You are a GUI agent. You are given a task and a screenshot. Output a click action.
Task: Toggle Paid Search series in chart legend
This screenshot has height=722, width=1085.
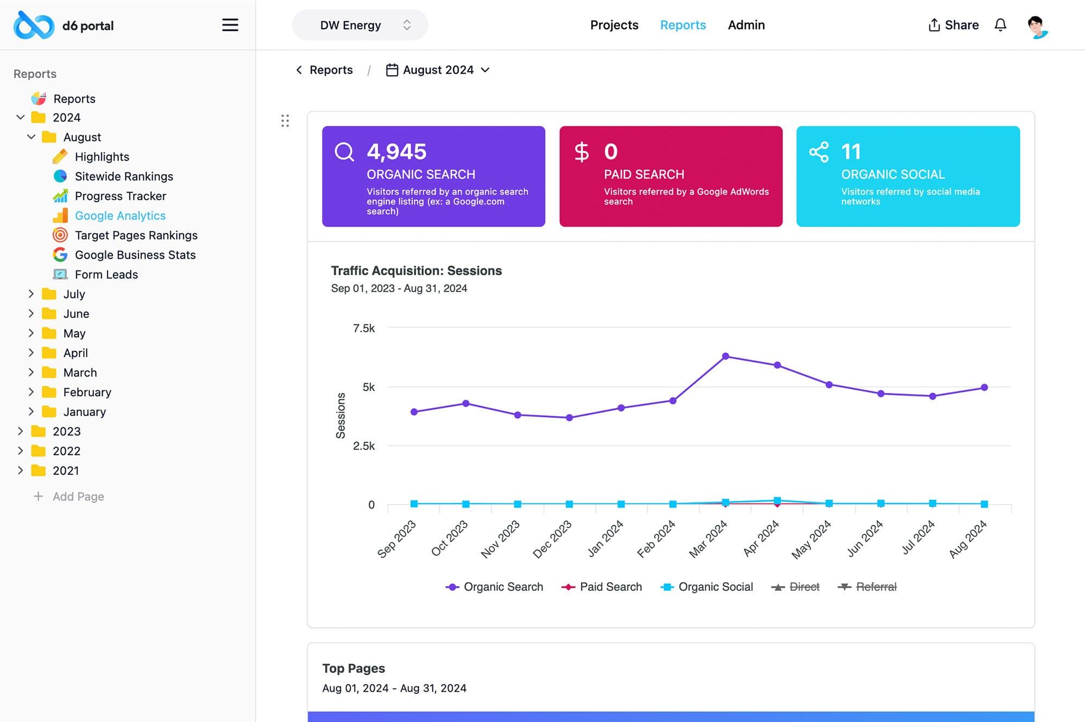pos(601,587)
